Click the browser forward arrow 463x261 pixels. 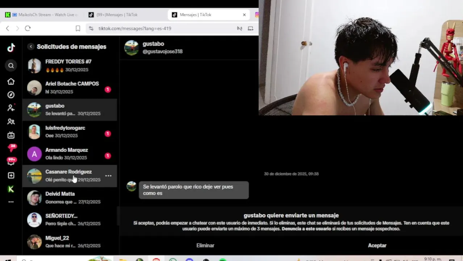point(17,28)
